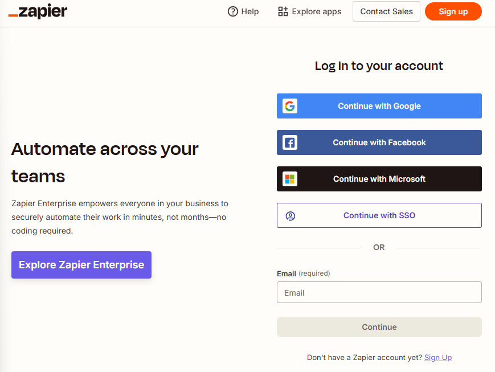Click the SSO person icon
Screen dimensions: 495x372
(291, 215)
